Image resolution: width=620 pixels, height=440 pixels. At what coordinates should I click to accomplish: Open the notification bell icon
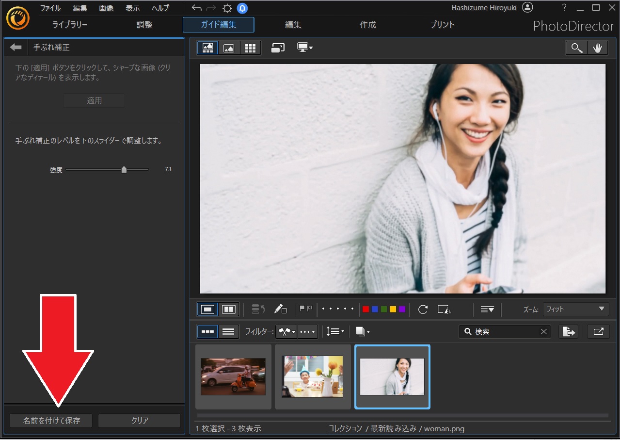(x=242, y=8)
